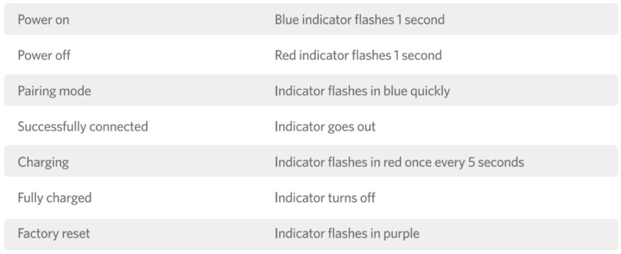Select "Red indicator flashes 1 second" description
Screen dimensions: 621x254
pos(358,56)
